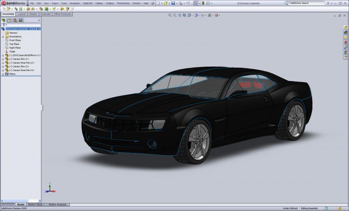Screen dimensions: 349x211
Task: Open the dropdown arrow next to New
Action: 161,3
